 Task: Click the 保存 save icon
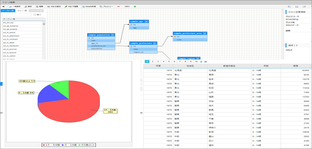pyautogui.click(x=26, y=6)
